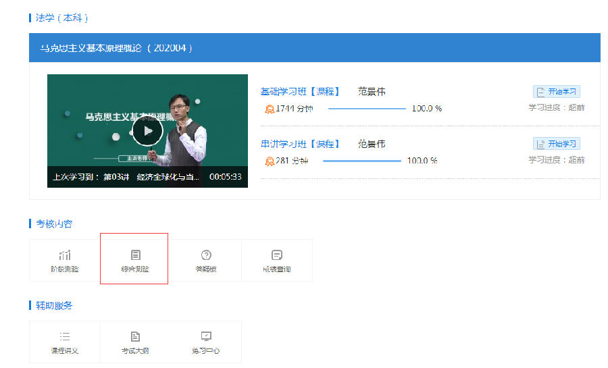Click teacher name 范景伟 beside 基础学习班
Image resolution: width=608 pixels, height=368 pixels.
[x=372, y=92]
